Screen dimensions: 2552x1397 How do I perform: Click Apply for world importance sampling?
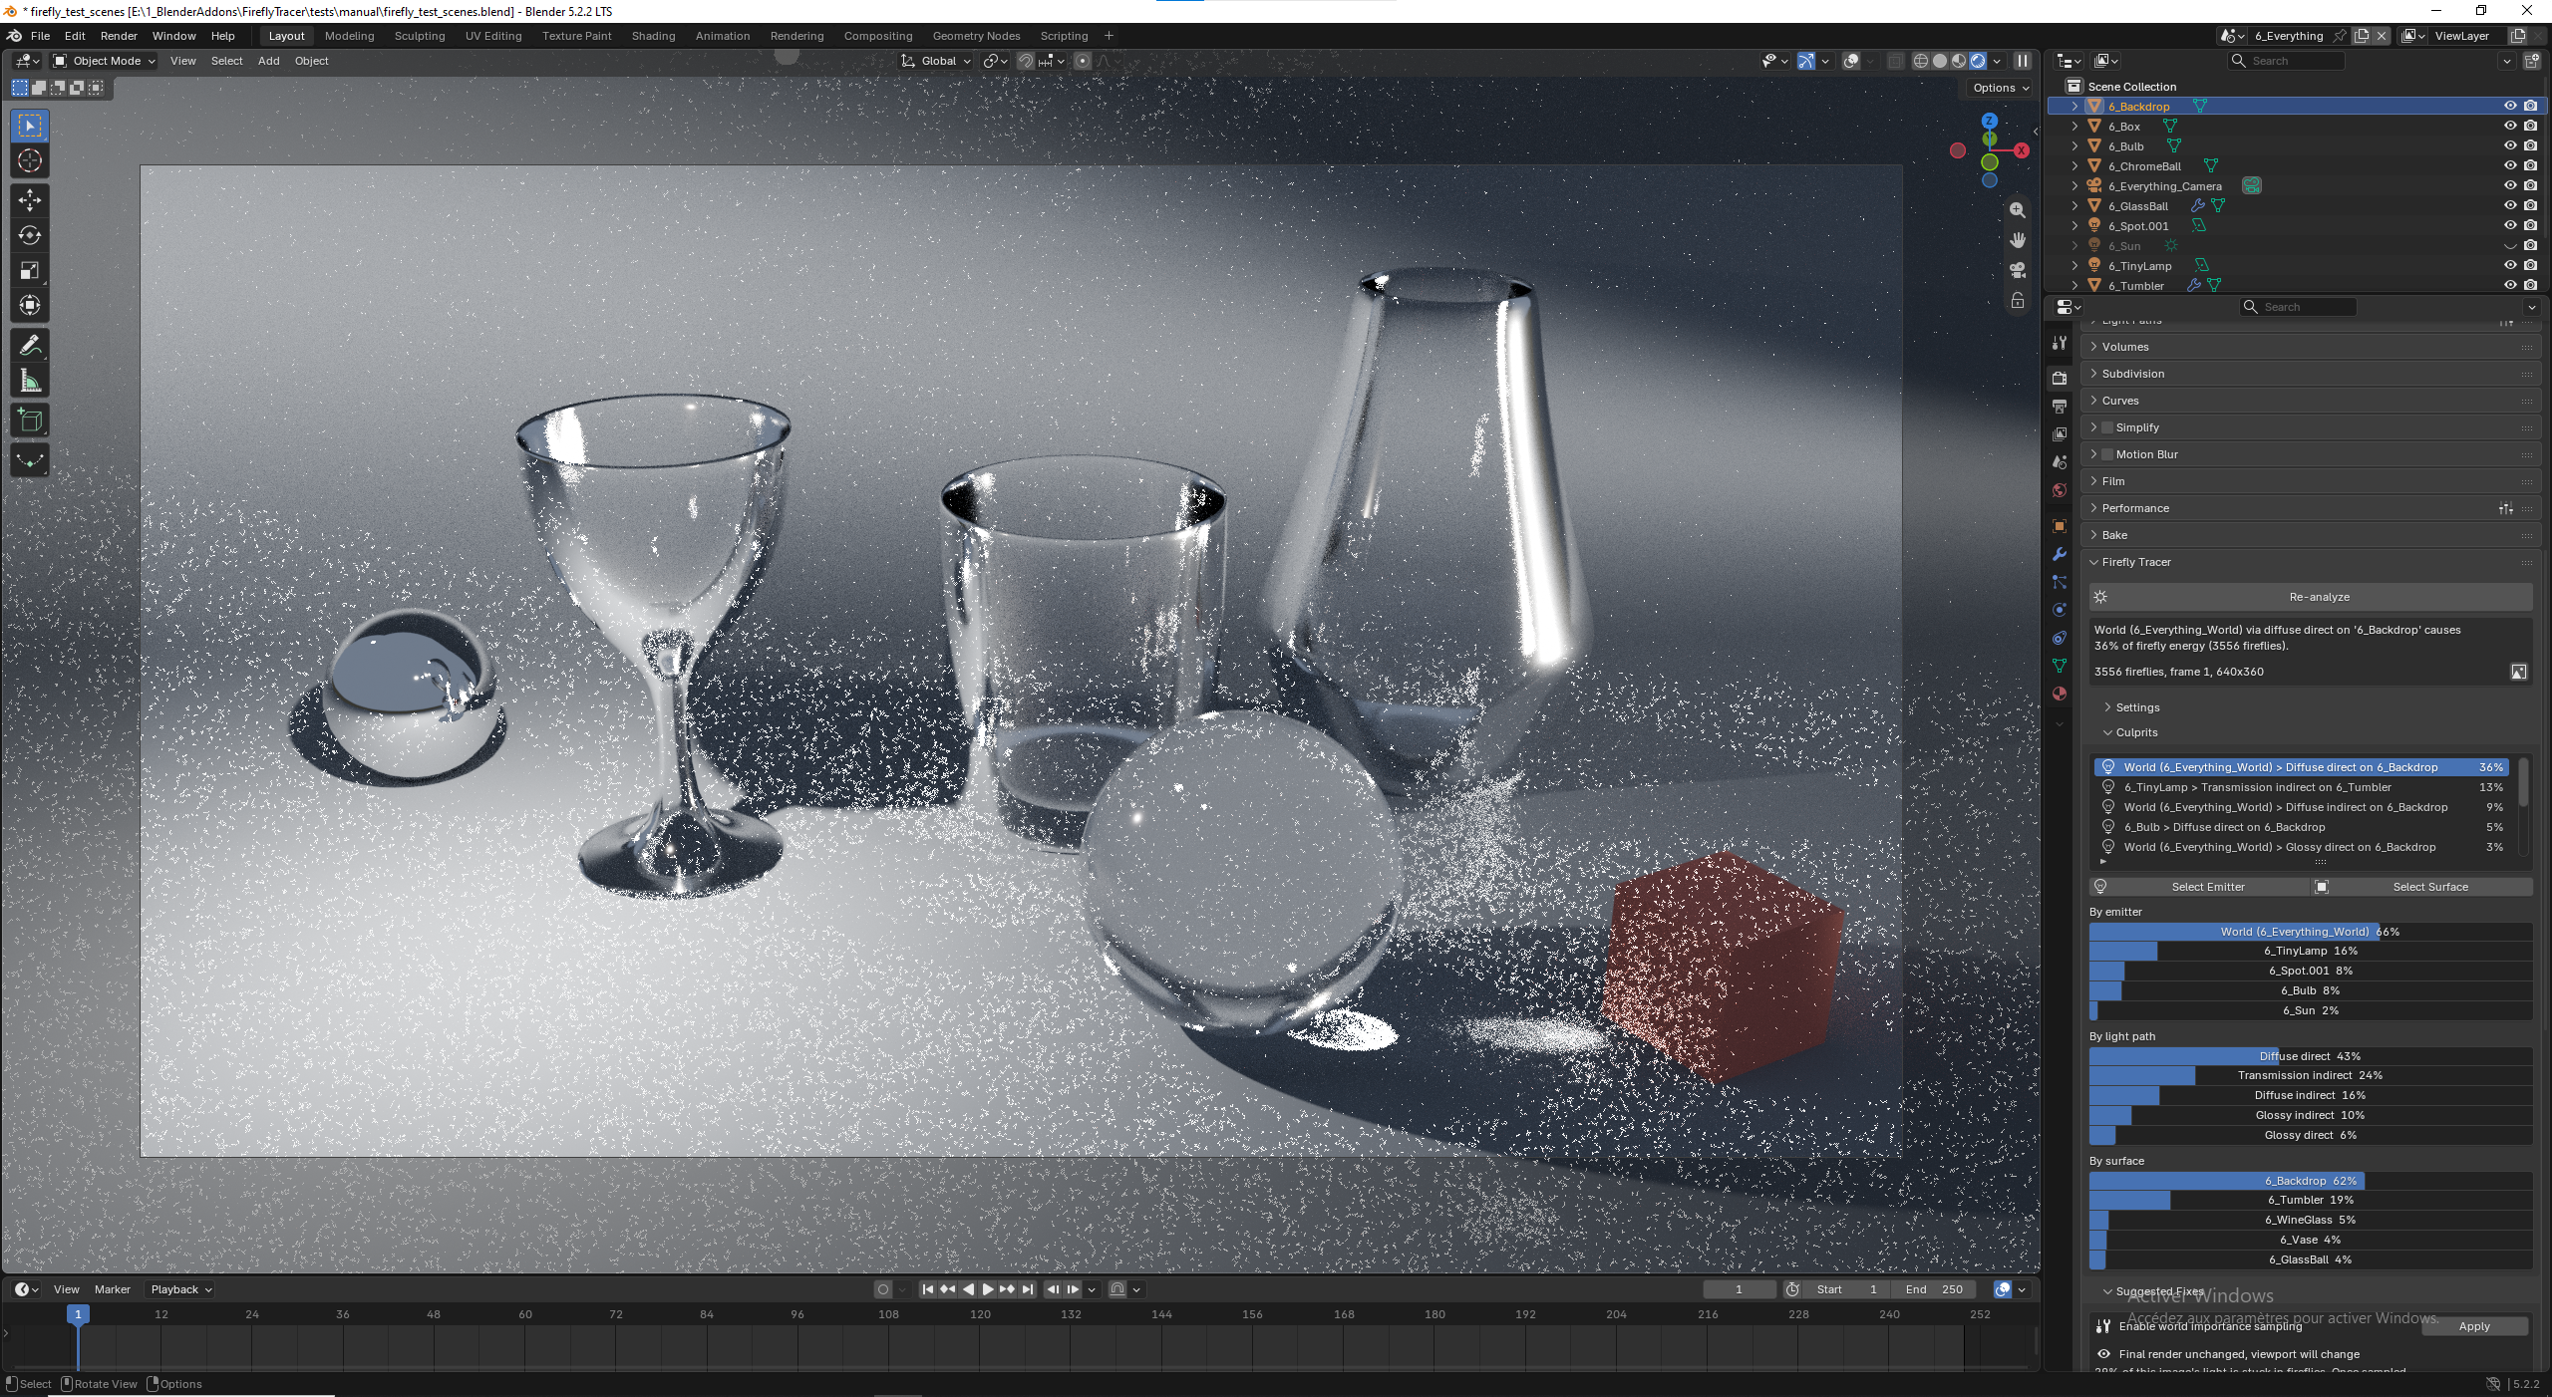coord(2474,1326)
